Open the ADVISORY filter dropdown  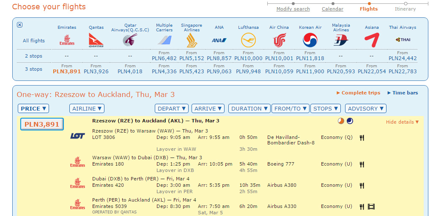(366, 108)
